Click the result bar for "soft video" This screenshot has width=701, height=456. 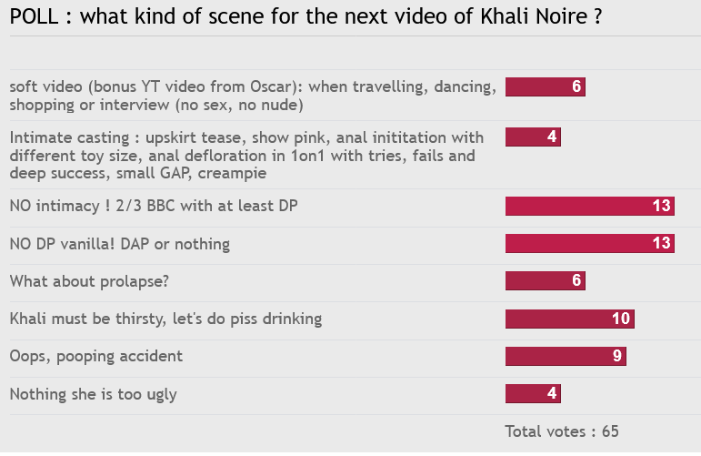(x=545, y=87)
